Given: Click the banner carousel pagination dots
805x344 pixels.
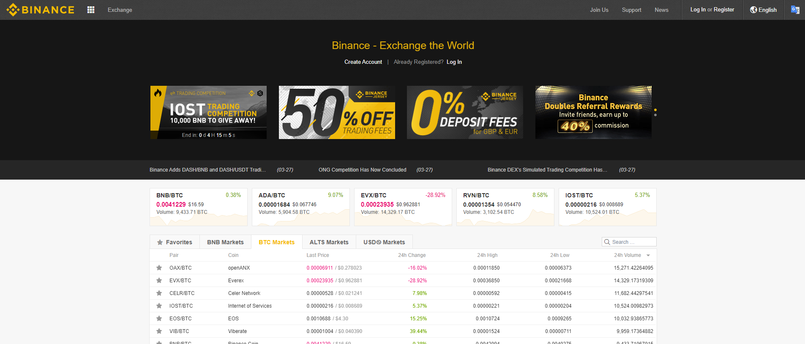Looking at the screenshot, I should coord(655,112).
